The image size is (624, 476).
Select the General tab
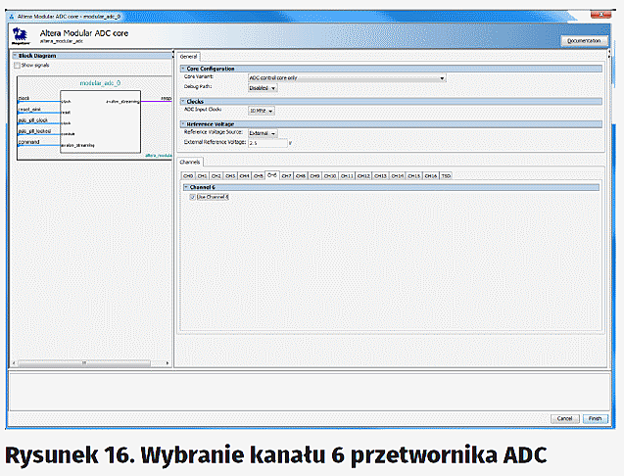[x=188, y=56]
